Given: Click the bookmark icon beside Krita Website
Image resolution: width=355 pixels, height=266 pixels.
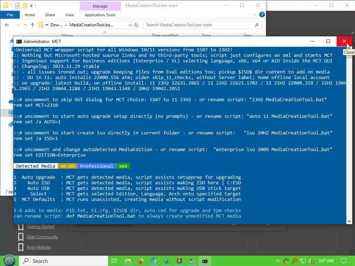Looking at the screenshot, I should 20,247.
